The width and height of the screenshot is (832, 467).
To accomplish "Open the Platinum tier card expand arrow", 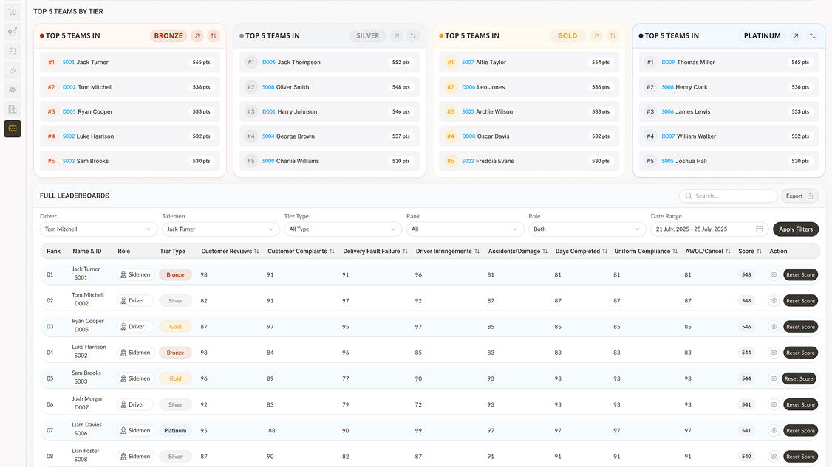I will coord(796,35).
